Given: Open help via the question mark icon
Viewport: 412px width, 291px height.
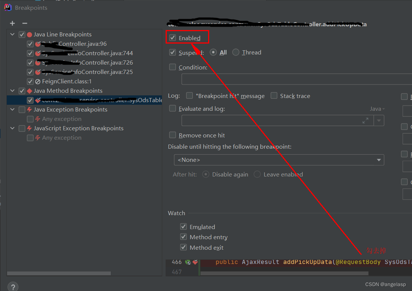Looking at the screenshot, I should (12, 286).
